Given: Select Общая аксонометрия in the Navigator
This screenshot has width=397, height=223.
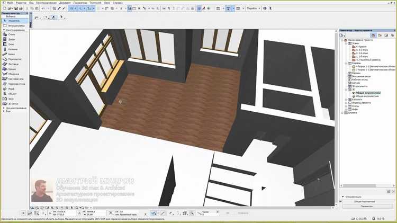Looking at the screenshot, I should pyautogui.click(x=367, y=96).
